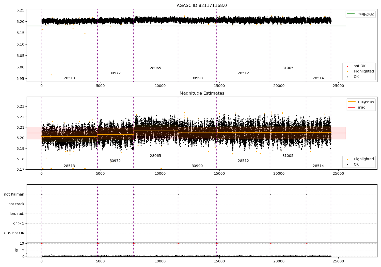Click the 'AGASC ID 821171168.0' title

click(x=202, y=6)
